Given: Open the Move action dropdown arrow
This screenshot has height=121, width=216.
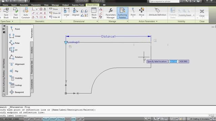Looking at the screenshot, I should tap(141, 17).
